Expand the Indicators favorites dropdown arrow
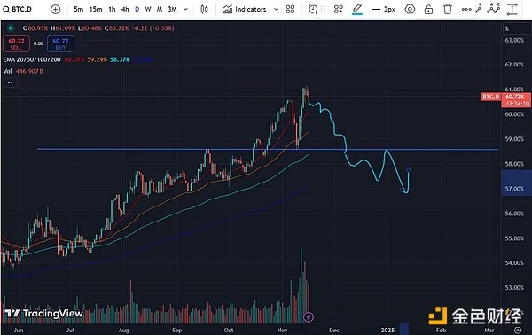 click(x=276, y=9)
